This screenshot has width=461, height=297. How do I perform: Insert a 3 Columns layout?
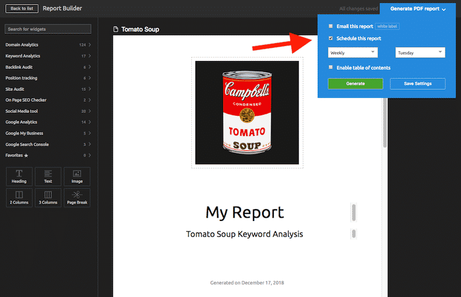click(x=48, y=197)
